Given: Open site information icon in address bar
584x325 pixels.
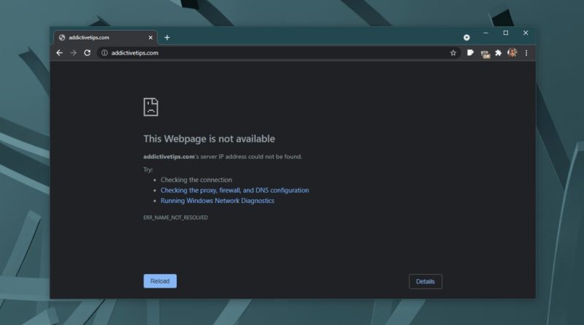Looking at the screenshot, I should point(104,53).
